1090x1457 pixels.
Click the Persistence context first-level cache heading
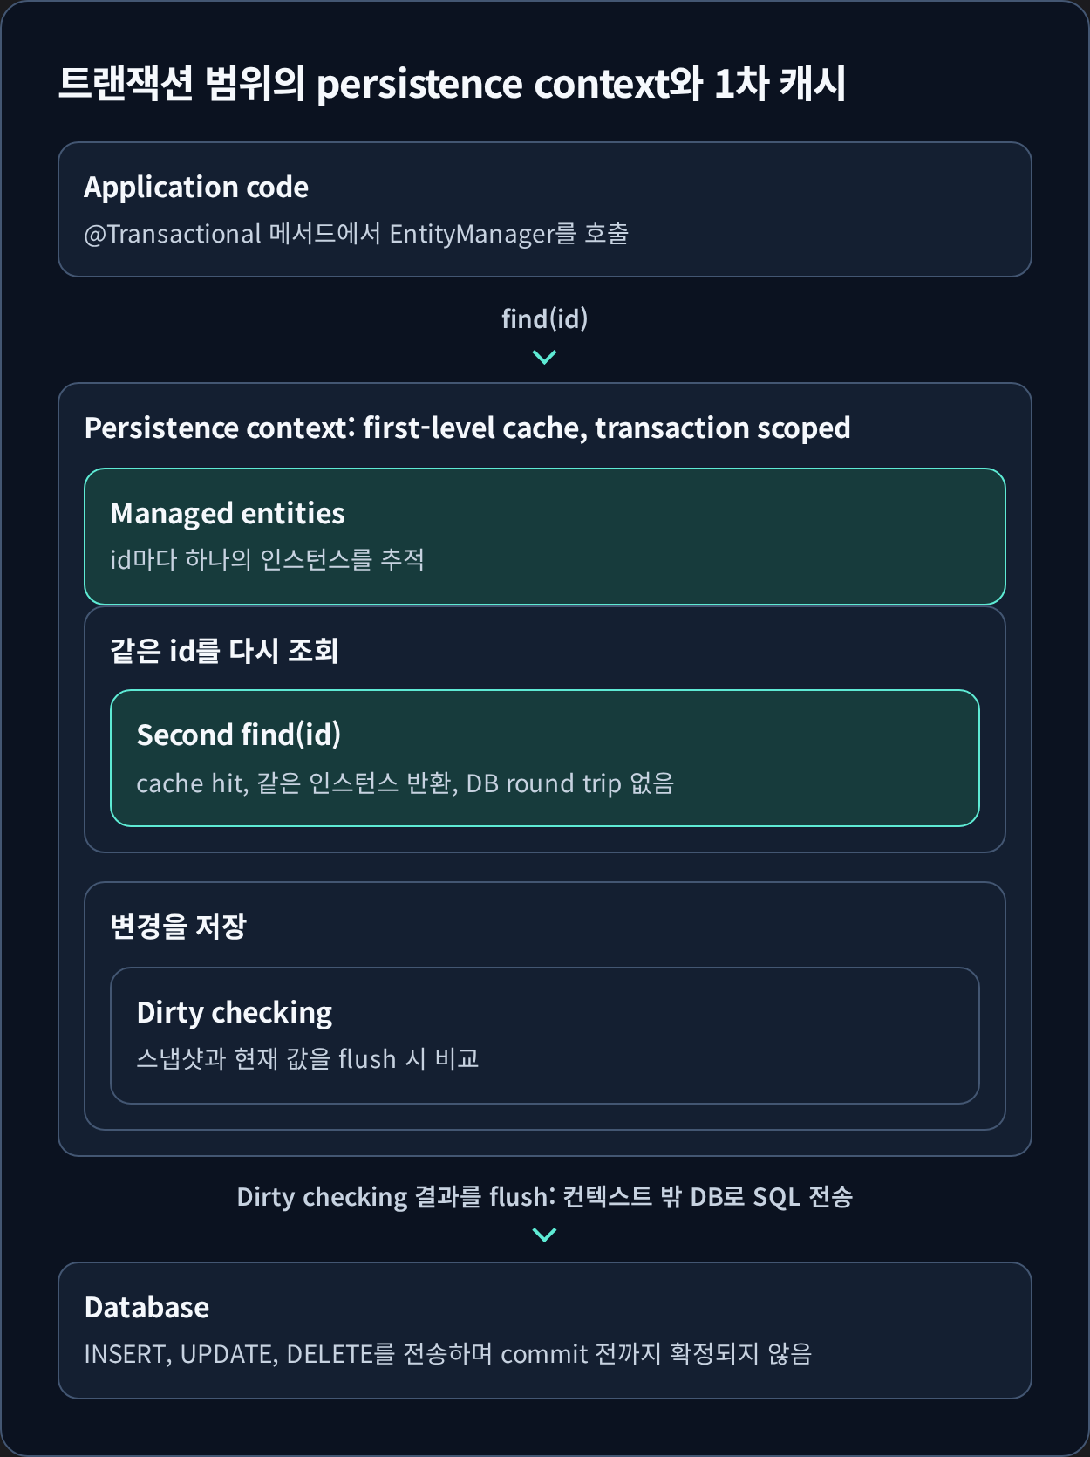click(467, 428)
